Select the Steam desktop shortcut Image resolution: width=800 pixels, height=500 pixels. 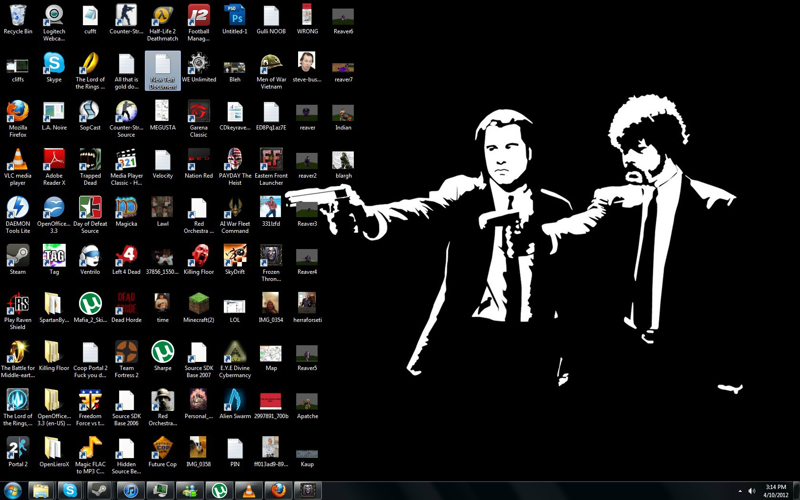pos(18,260)
